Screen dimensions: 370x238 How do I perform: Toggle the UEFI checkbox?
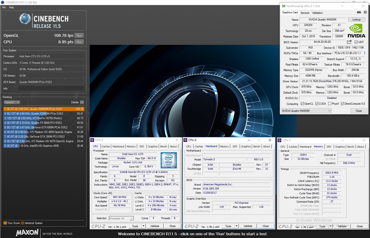(x=356, y=42)
